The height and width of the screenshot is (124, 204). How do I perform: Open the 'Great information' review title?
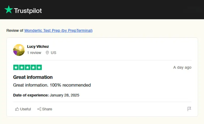[x=33, y=77]
